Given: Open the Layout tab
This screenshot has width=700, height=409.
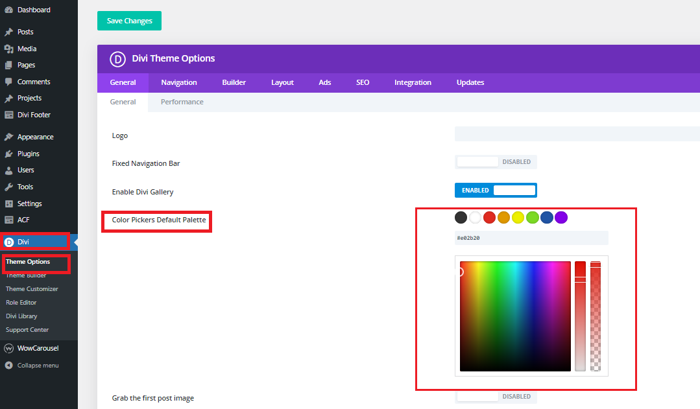Looking at the screenshot, I should tap(282, 82).
